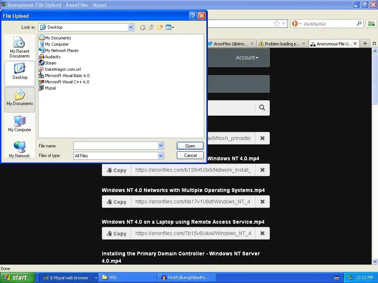This screenshot has height=283, width=378.
Task: Remove the 7b15v8U4x4 upload entry
Action: click(262, 233)
